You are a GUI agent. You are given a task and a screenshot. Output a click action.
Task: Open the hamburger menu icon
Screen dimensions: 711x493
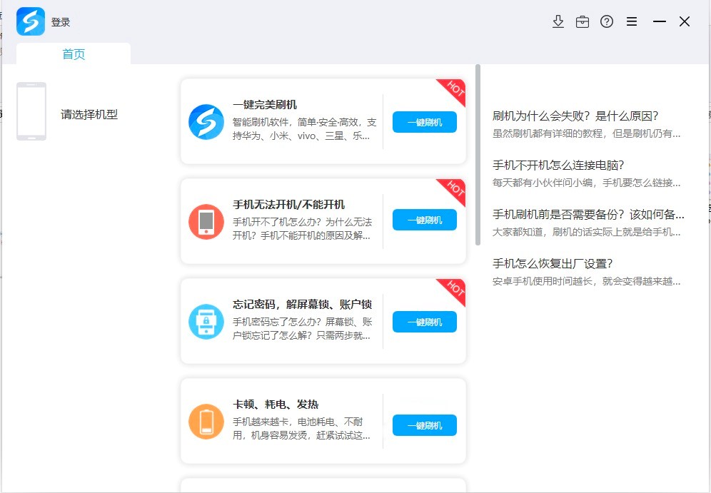tap(632, 21)
